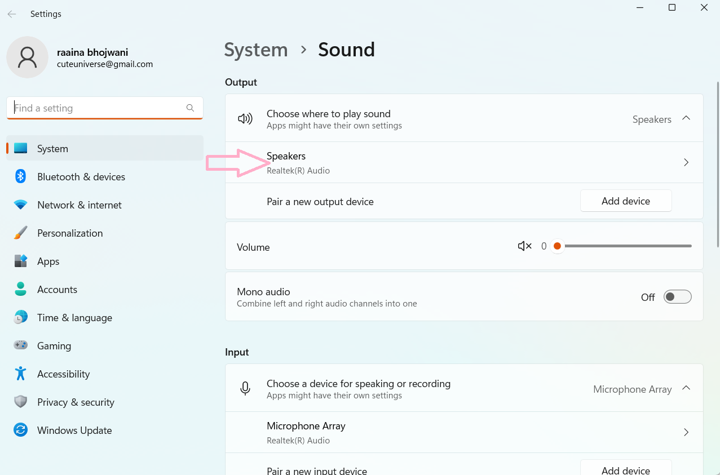Open Microphone Array properties chevron
720x475 pixels.
pos(686,432)
